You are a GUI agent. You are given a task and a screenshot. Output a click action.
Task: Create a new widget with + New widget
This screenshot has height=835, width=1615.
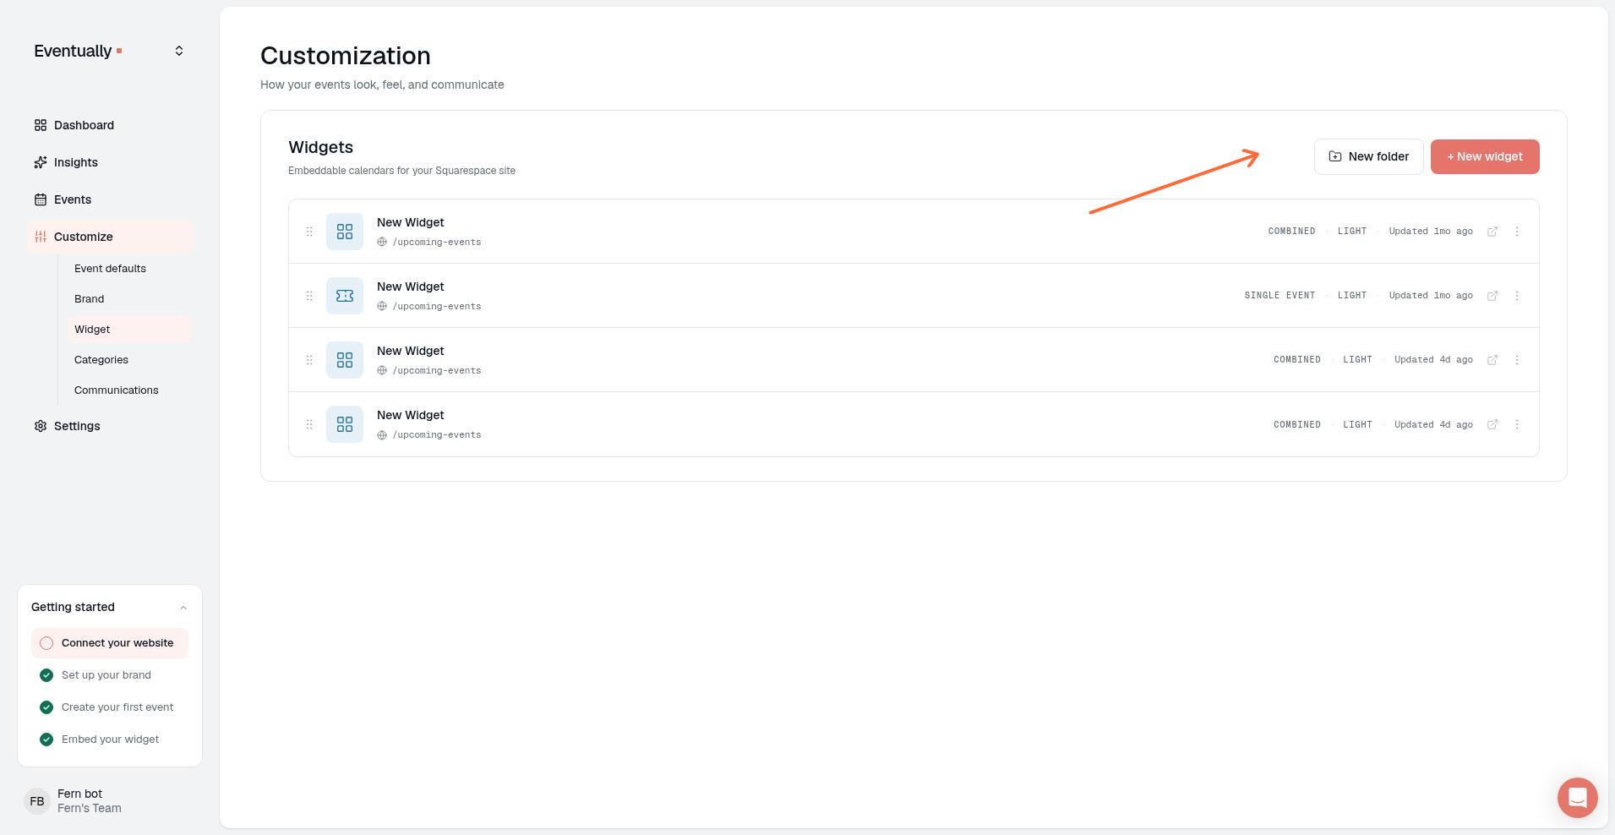tap(1485, 156)
